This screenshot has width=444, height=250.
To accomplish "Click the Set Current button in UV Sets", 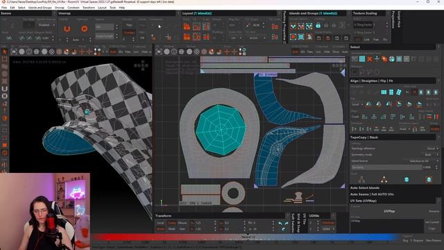I will pyautogui.click(x=432, y=222).
